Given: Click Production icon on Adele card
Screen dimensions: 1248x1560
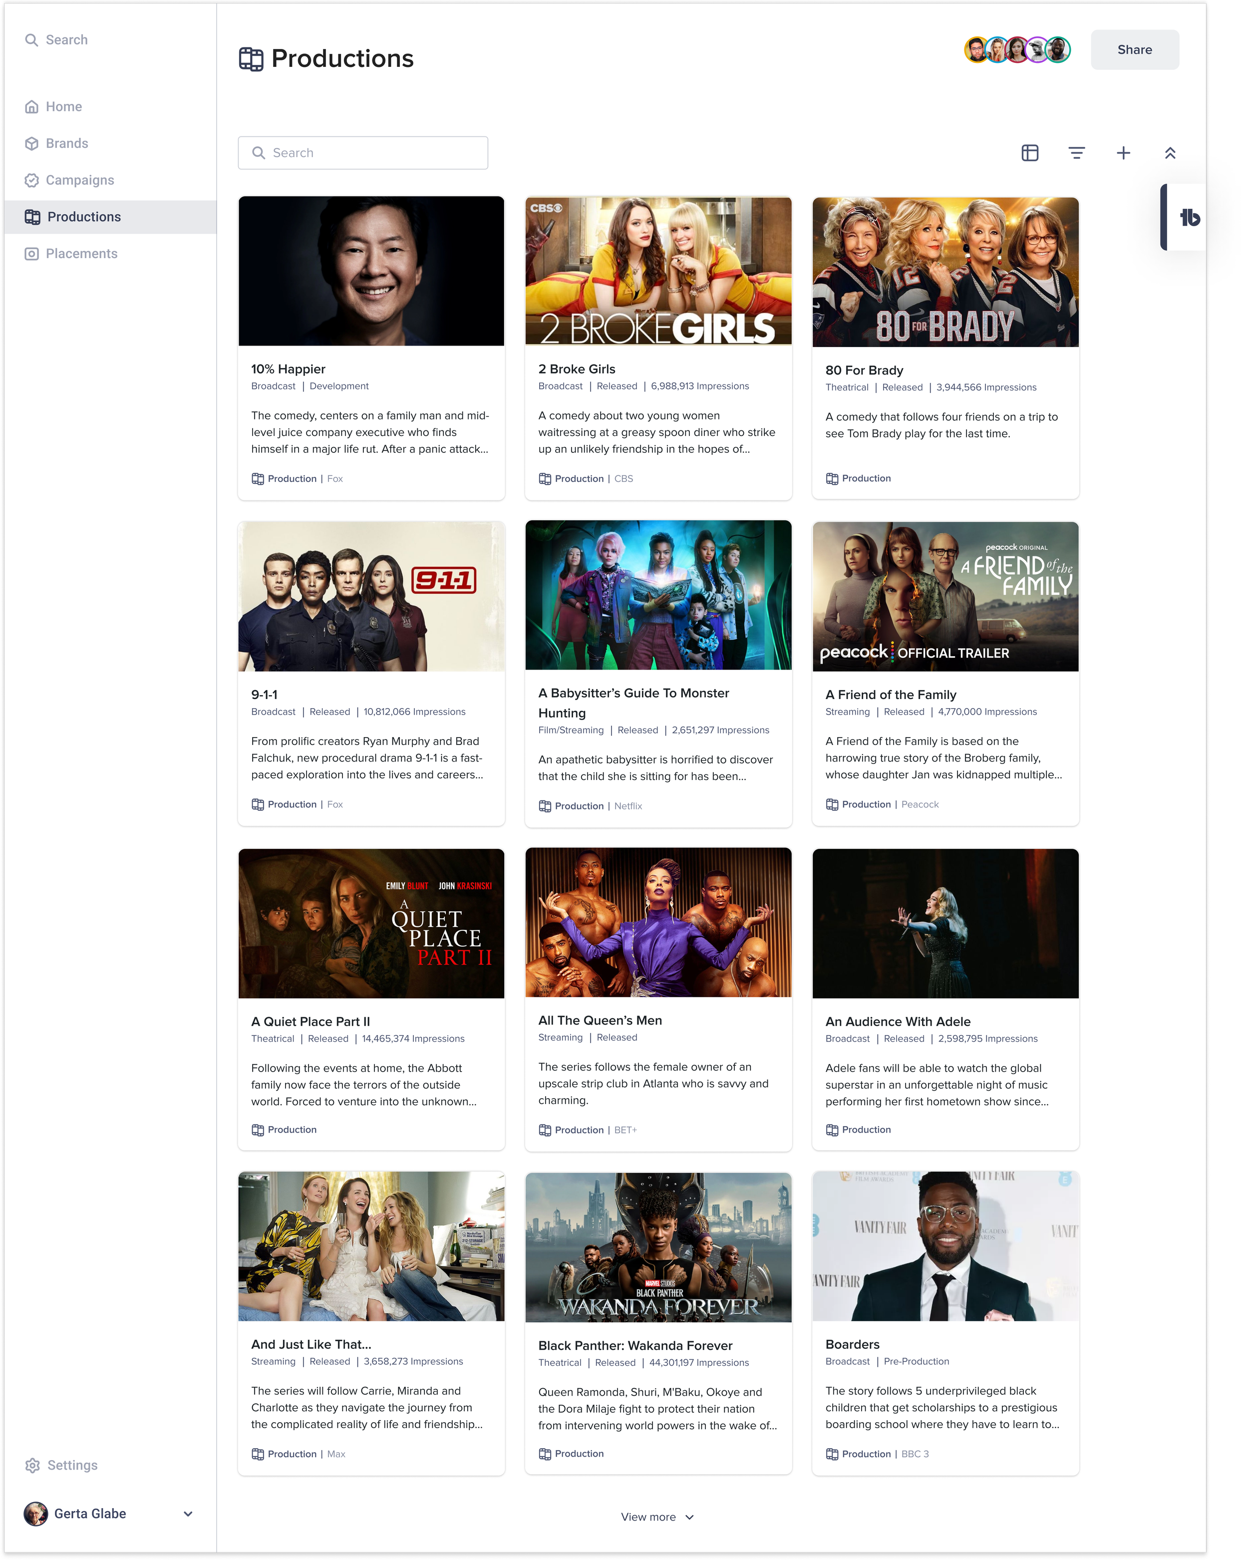Looking at the screenshot, I should pos(832,1130).
